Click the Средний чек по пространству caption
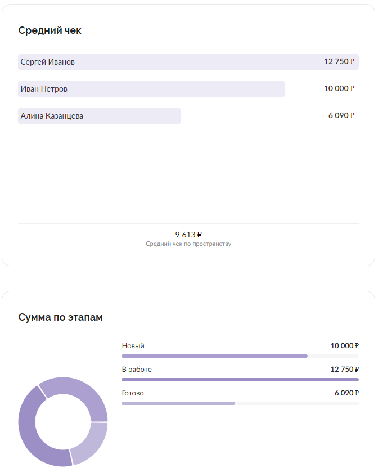378x472 pixels. pyautogui.click(x=188, y=244)
